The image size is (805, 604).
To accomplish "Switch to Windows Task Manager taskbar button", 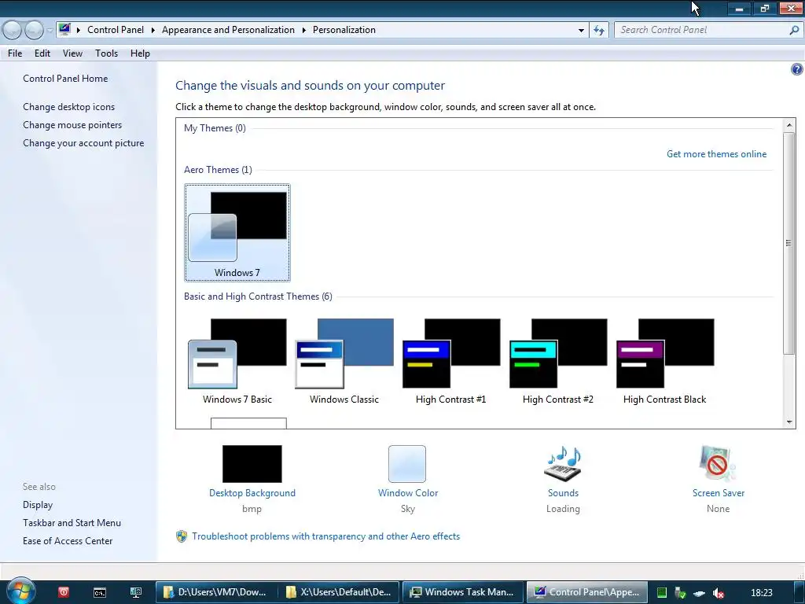I will point(462,592).
